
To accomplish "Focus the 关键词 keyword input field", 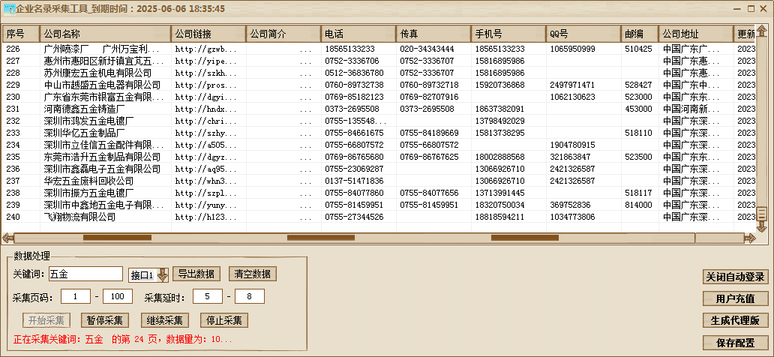I will [85, 274].
